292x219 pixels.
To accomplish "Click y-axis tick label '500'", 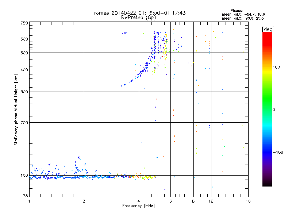I will click(24, 53).
